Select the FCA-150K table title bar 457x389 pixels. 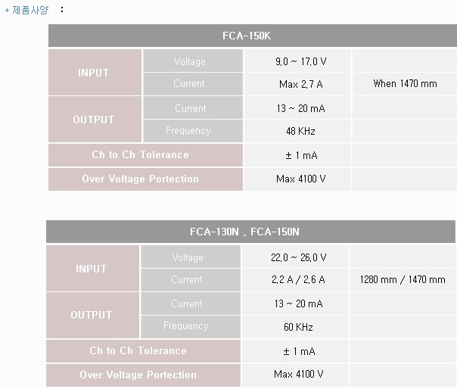click(252, 36)
